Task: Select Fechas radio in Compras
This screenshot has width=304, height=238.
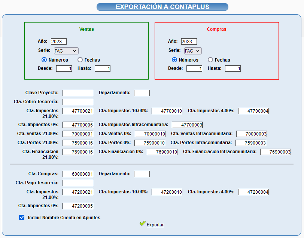Action: click(x=210, y=60)
